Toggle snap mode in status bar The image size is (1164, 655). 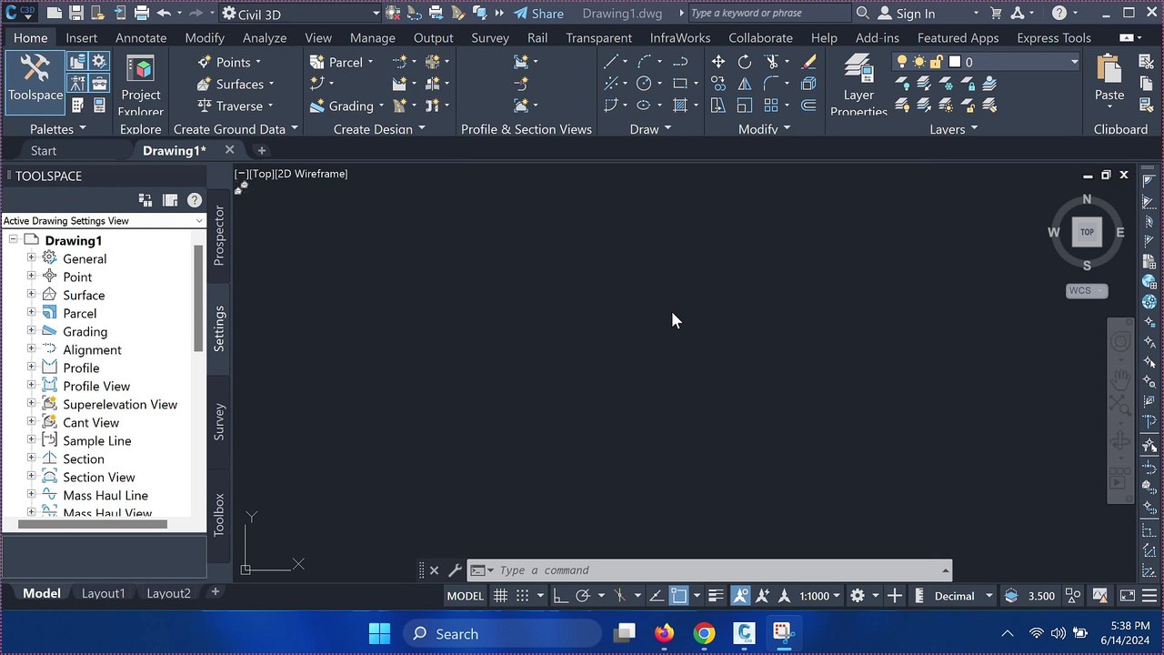point(522,596)
